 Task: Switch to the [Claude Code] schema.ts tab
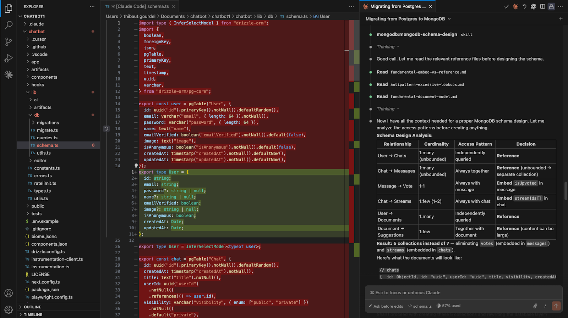(x=139, y=6)
